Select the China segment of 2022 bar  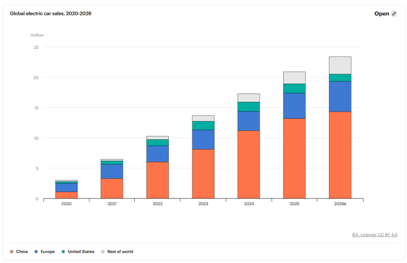click(157, 180)
